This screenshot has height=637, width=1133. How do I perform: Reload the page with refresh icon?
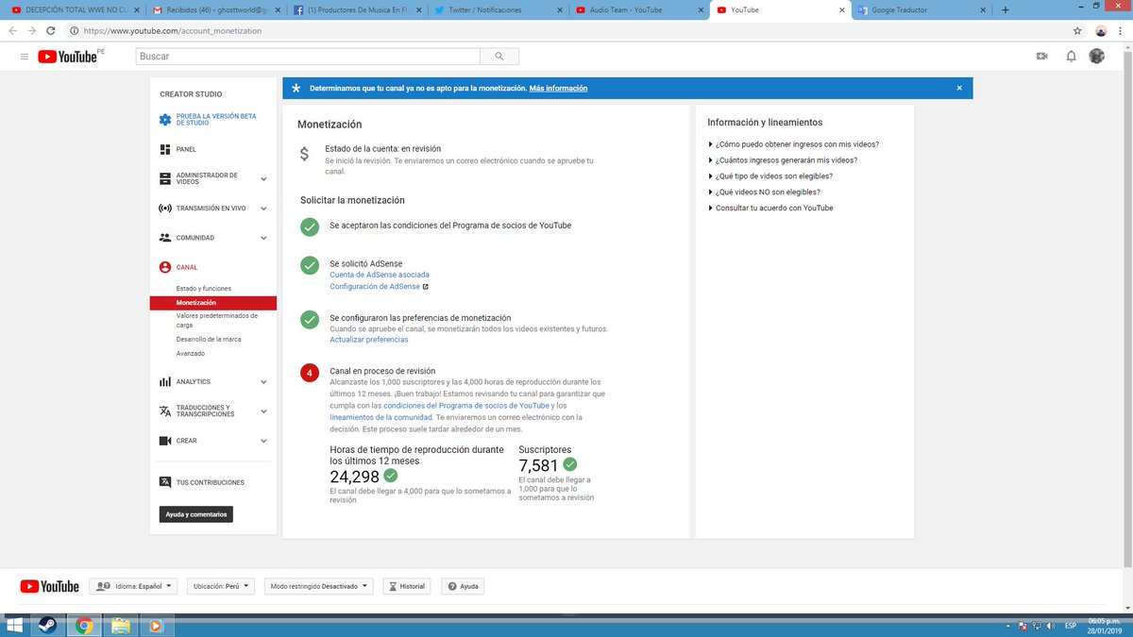click(53, 30)
